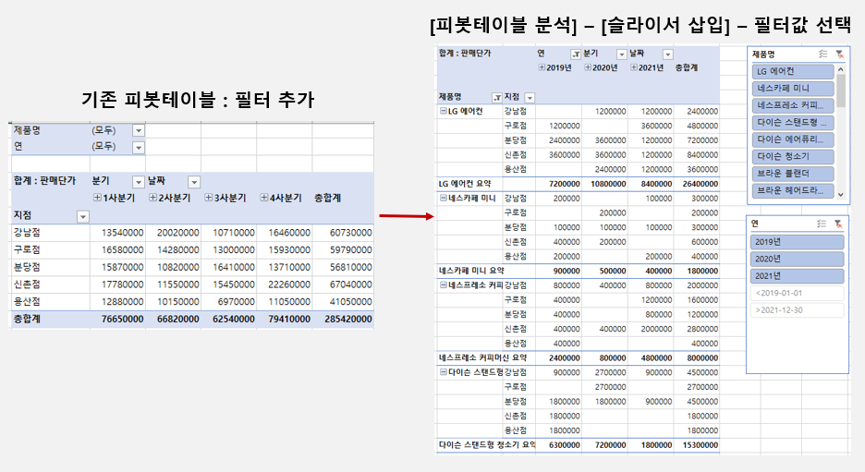Image resolution: width=865 pixels, height=472 pixels.
Task: Open 날짜 dropdown in right pivot table
Action: [x=668, y=54]
